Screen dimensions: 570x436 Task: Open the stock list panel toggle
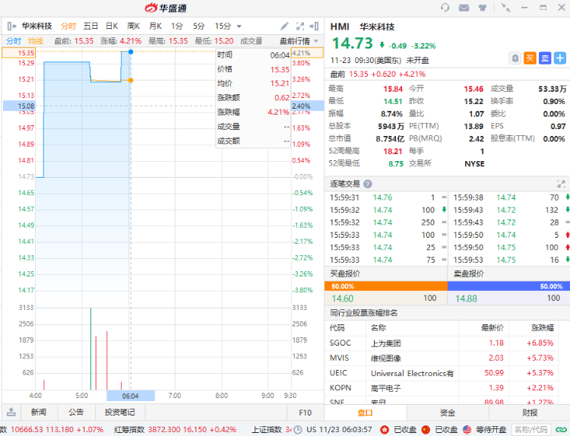pos(11,26)
